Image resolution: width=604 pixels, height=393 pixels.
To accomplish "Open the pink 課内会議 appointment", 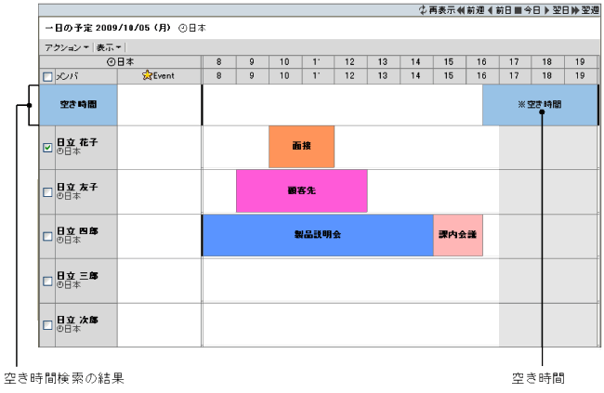I will point(458,235).
